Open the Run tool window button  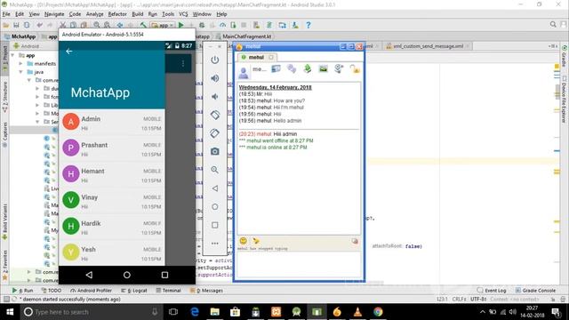22,291
